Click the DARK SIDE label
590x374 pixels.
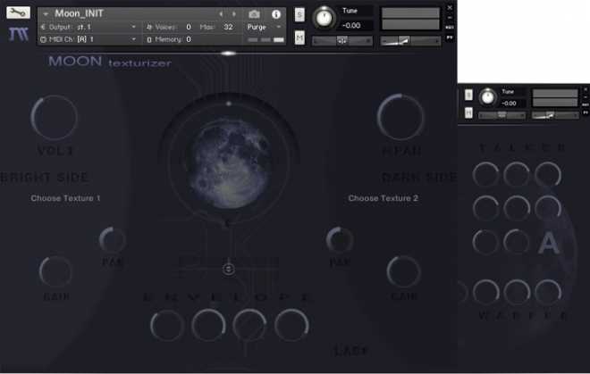(x=419, y=178)
